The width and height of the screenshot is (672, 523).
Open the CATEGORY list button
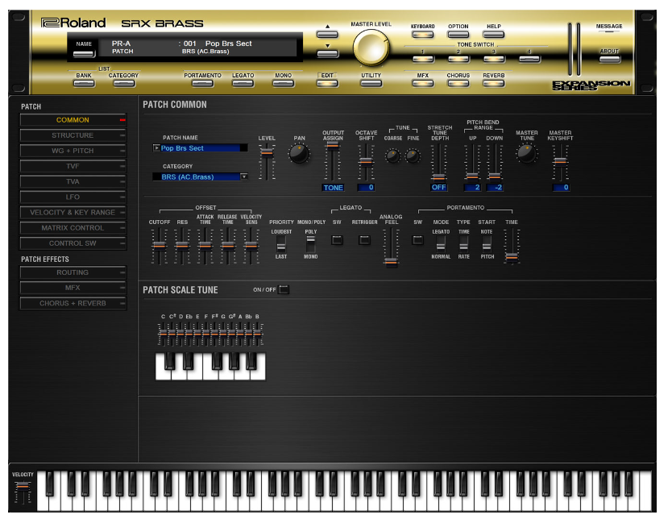click(x=124, y=83)
